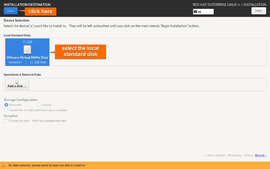Click the 0 disks selected summary text
270x169 pixels.
point(229,155)
